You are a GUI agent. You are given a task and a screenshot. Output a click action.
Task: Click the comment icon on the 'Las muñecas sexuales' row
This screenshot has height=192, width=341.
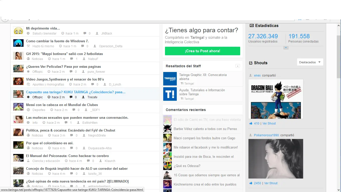point(66,122)
